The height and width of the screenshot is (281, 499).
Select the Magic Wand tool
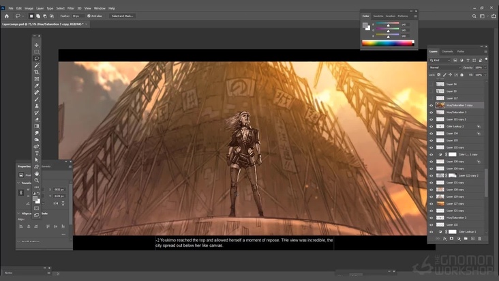pos(37,65)
